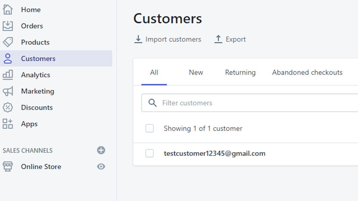Select the Discounts badge icon
Image resolution: width=358 pixels, height=201 pixels.
pos(8,107)
